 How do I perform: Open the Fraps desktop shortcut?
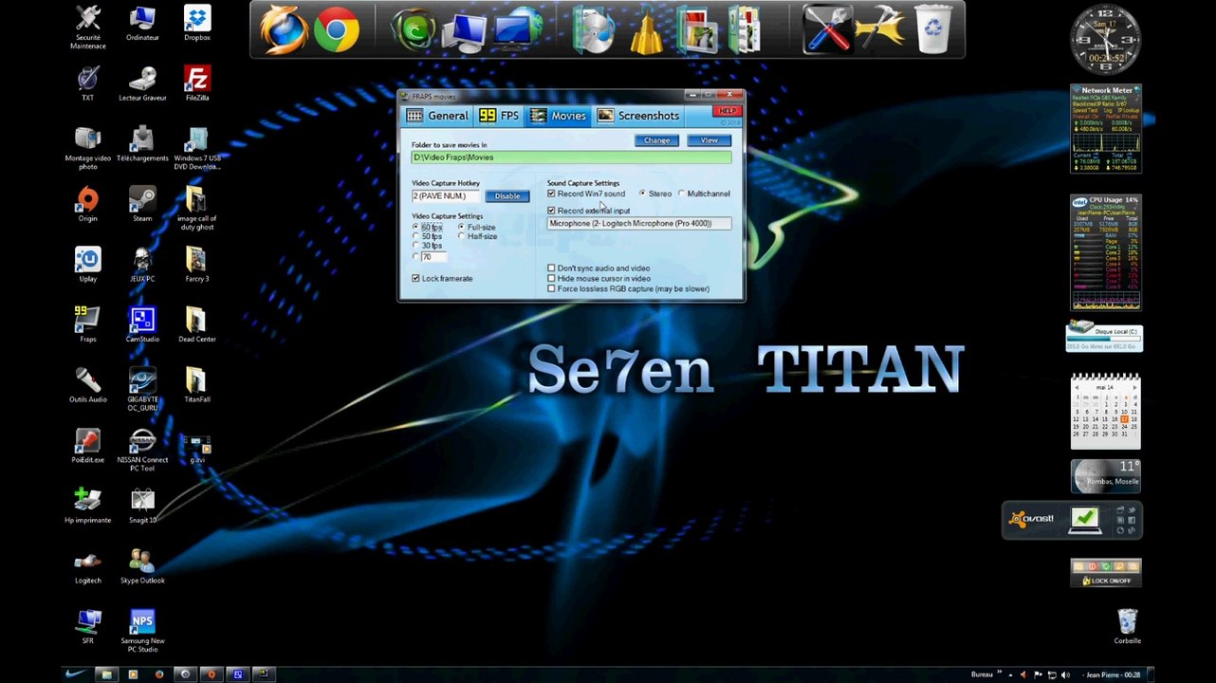(88, 324)
